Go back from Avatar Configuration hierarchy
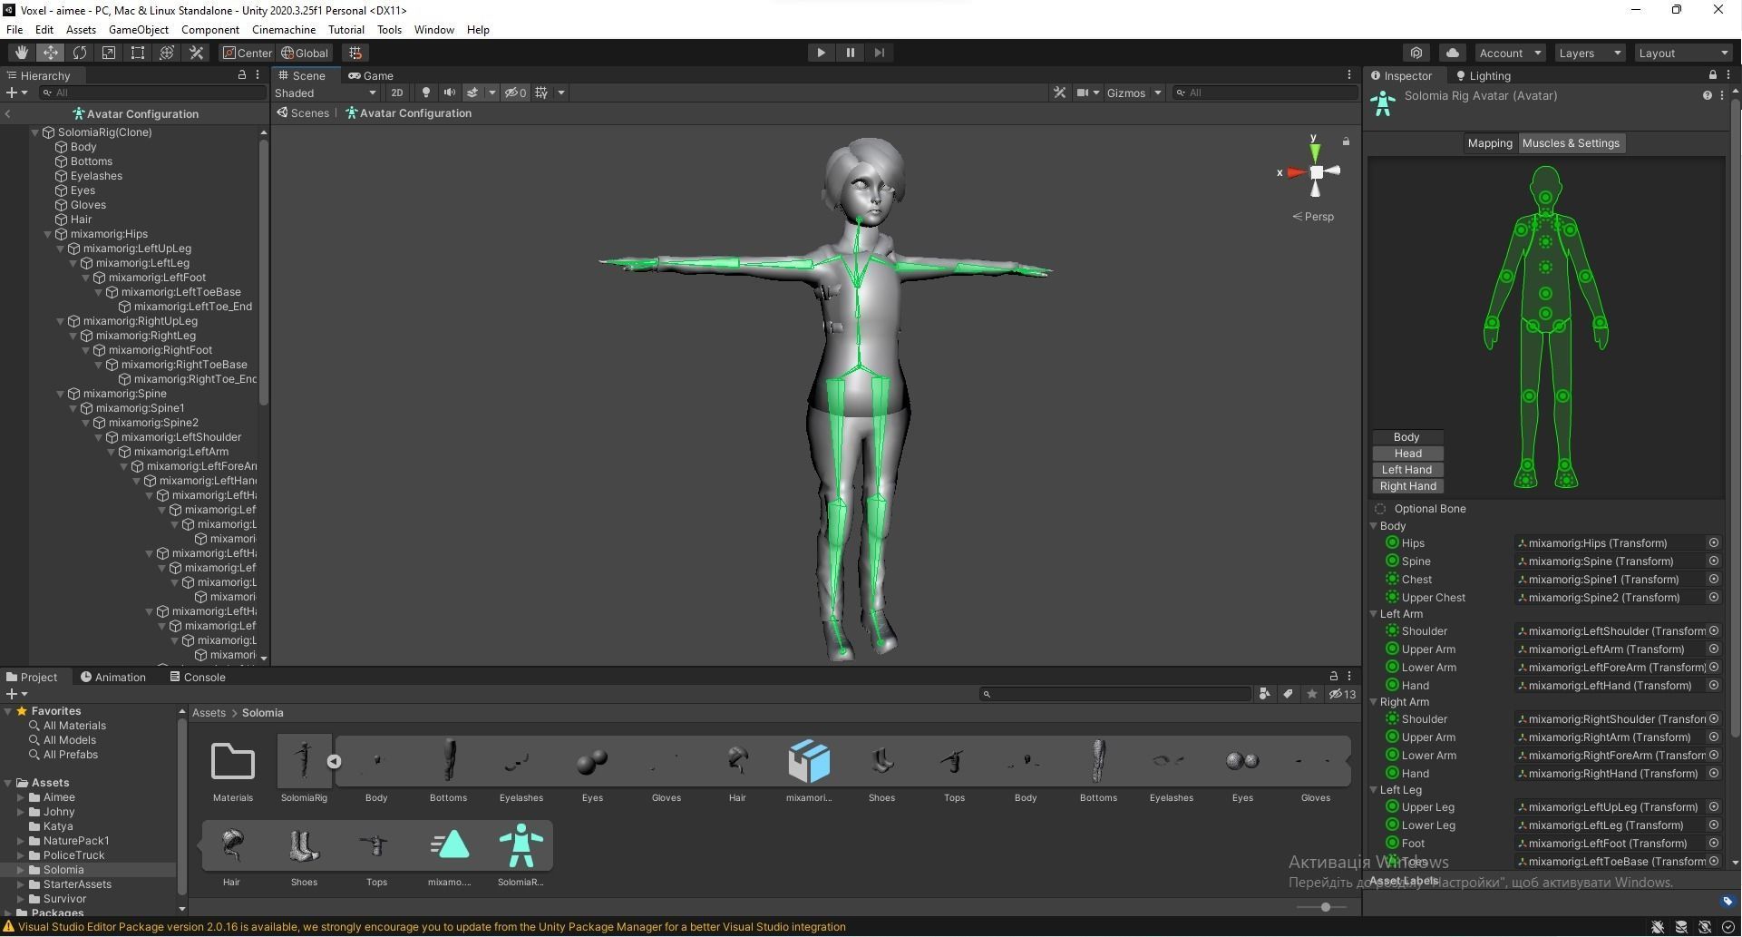The width and height of the screenshot is (1742, 937). 7,114
